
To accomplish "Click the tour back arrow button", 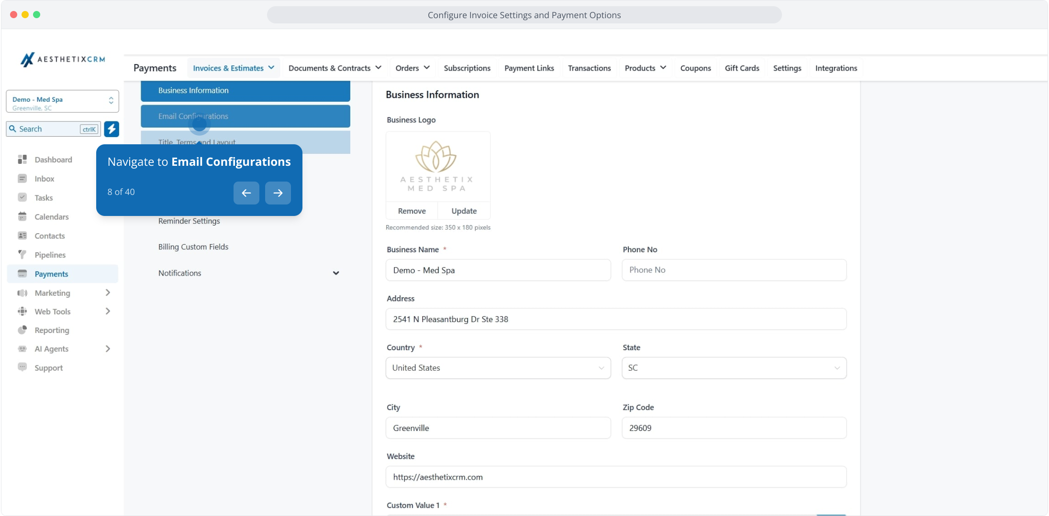I will coord(246,193).
